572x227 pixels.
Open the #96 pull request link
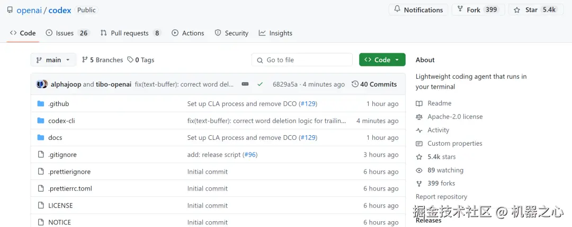tap(250, 155)
